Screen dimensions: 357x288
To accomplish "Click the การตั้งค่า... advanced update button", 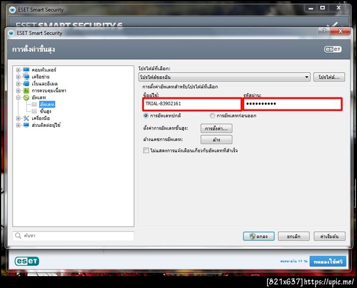I will (217, 129).
